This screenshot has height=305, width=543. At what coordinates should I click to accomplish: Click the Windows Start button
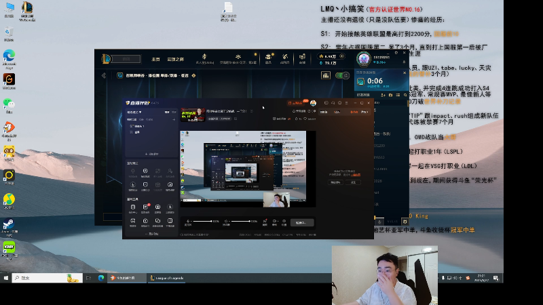click(x=6, y=278)
